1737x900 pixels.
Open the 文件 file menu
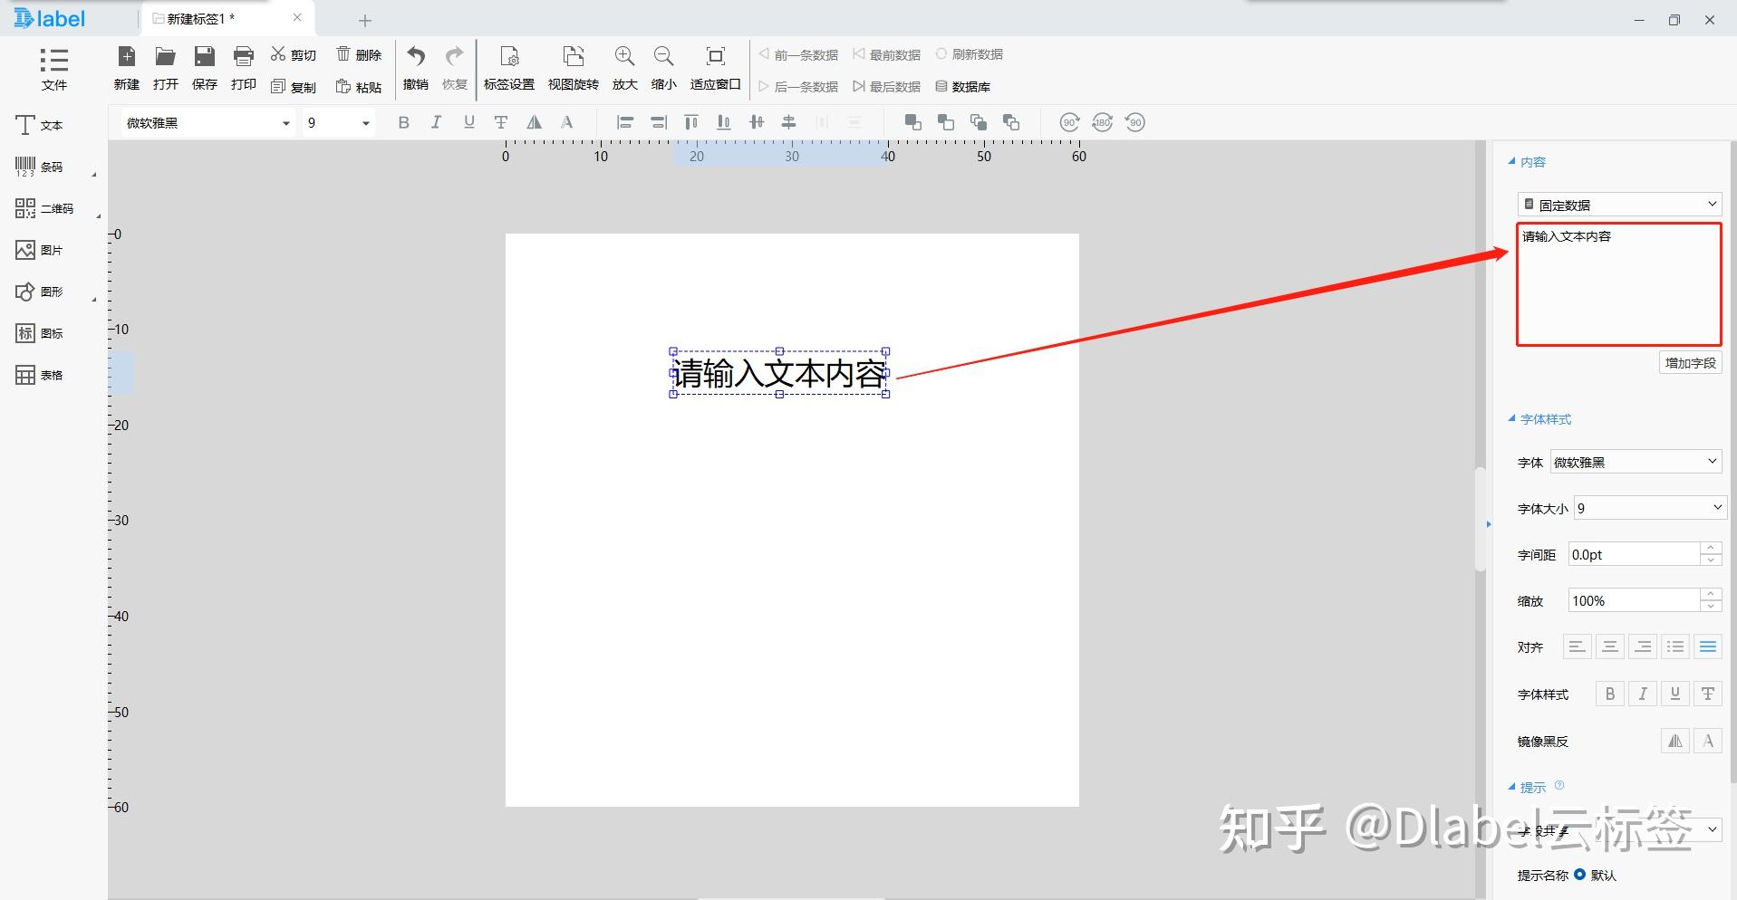click(53, 69)
